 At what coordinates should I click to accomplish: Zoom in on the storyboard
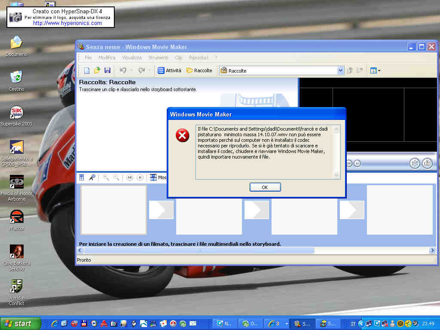click(106, 177)
